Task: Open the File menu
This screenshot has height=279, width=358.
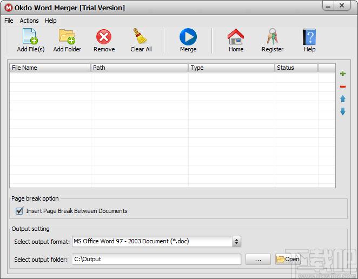Action: tap(9, 21)
